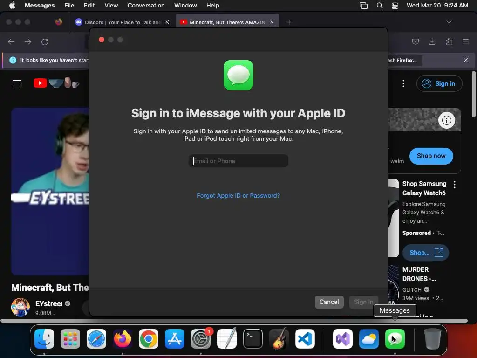Viewport: 477px width, 358px height.
Task: Open a new Firefox tab
Action: [x=289, y=22]
